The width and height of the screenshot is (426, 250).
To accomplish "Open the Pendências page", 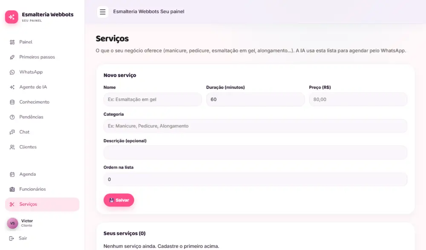I will pyautogui.click(x=42, y=117).
